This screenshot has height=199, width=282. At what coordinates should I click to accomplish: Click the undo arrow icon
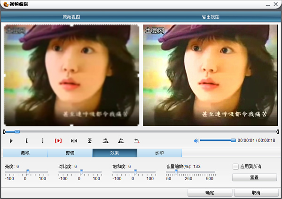tap(137, 141)
